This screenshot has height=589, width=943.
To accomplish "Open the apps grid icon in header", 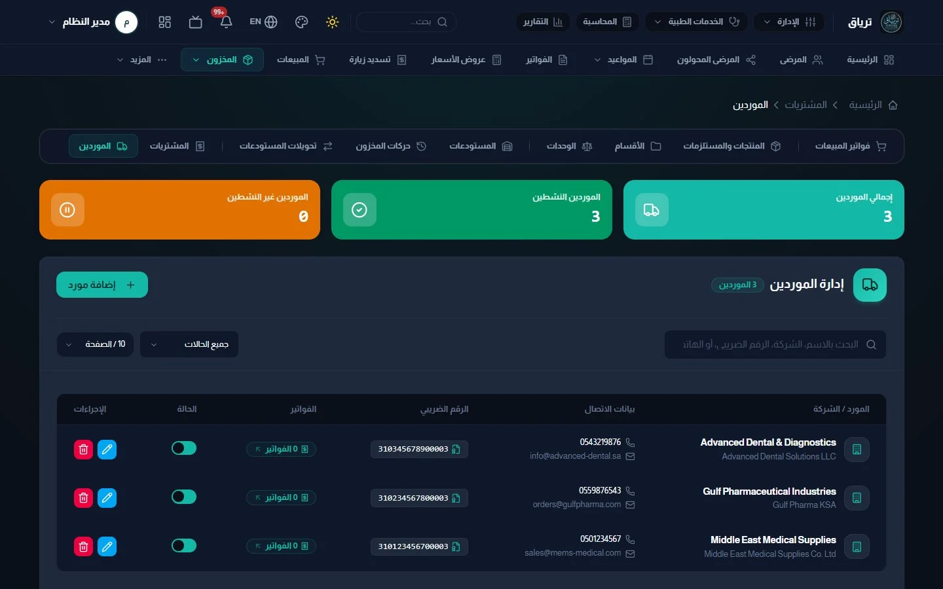I will [x=165, y=22].
